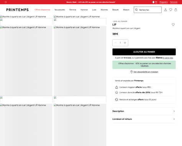Image resolution: width=182 pixels, height=146 pixels.
Task: Open Magasins link in top bar
Action: pyautogui.click(x=164, y=2)
